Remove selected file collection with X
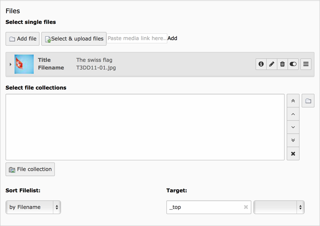The width and height of the screenshot is (320, 226). pyautogui.click(x=293, y=154)
